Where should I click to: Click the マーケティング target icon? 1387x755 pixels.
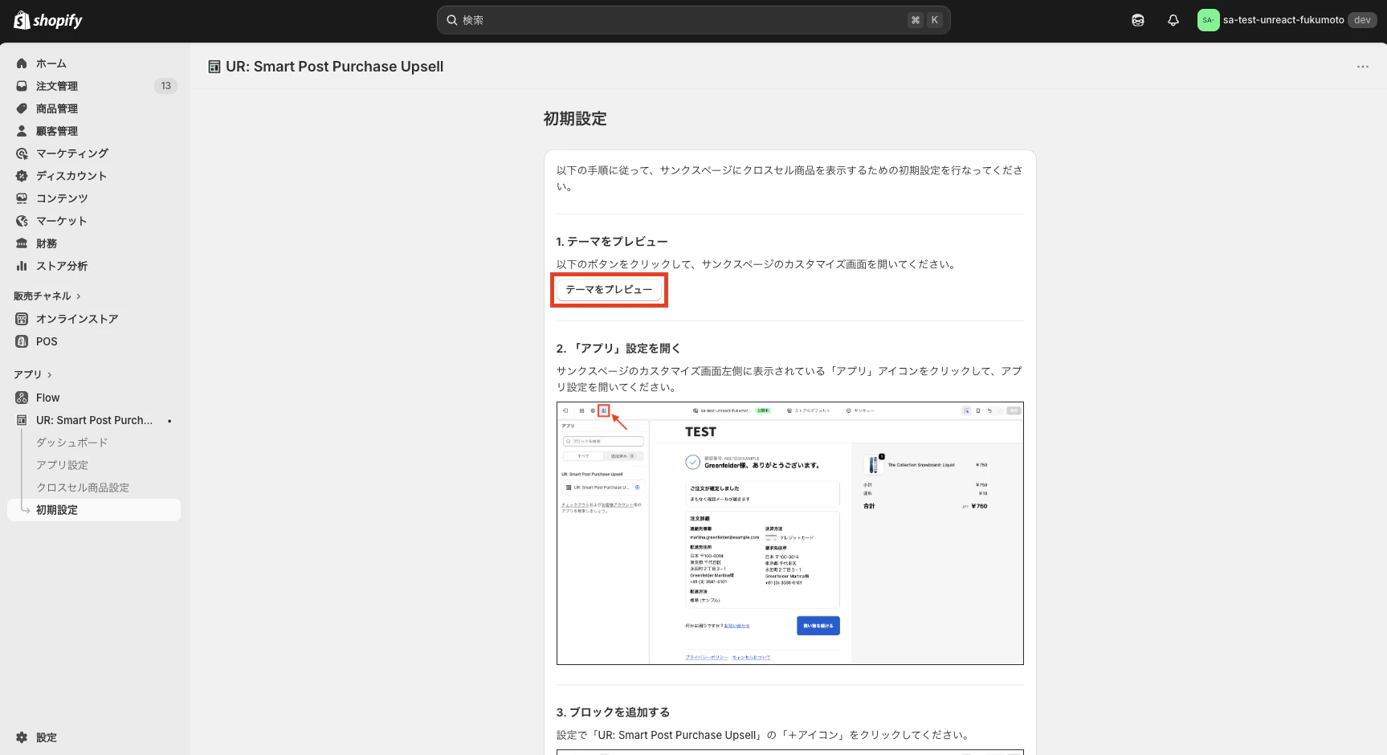pos(22,153)
